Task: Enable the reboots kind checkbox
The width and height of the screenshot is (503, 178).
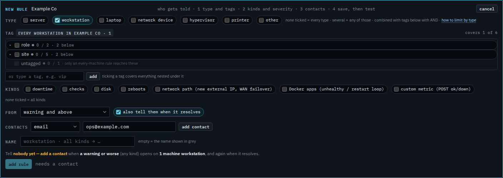Action: pyautogui.click(x=123, y=89)
